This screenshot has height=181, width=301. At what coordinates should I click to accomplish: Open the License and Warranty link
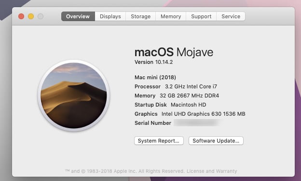click(x=212, y=171)
